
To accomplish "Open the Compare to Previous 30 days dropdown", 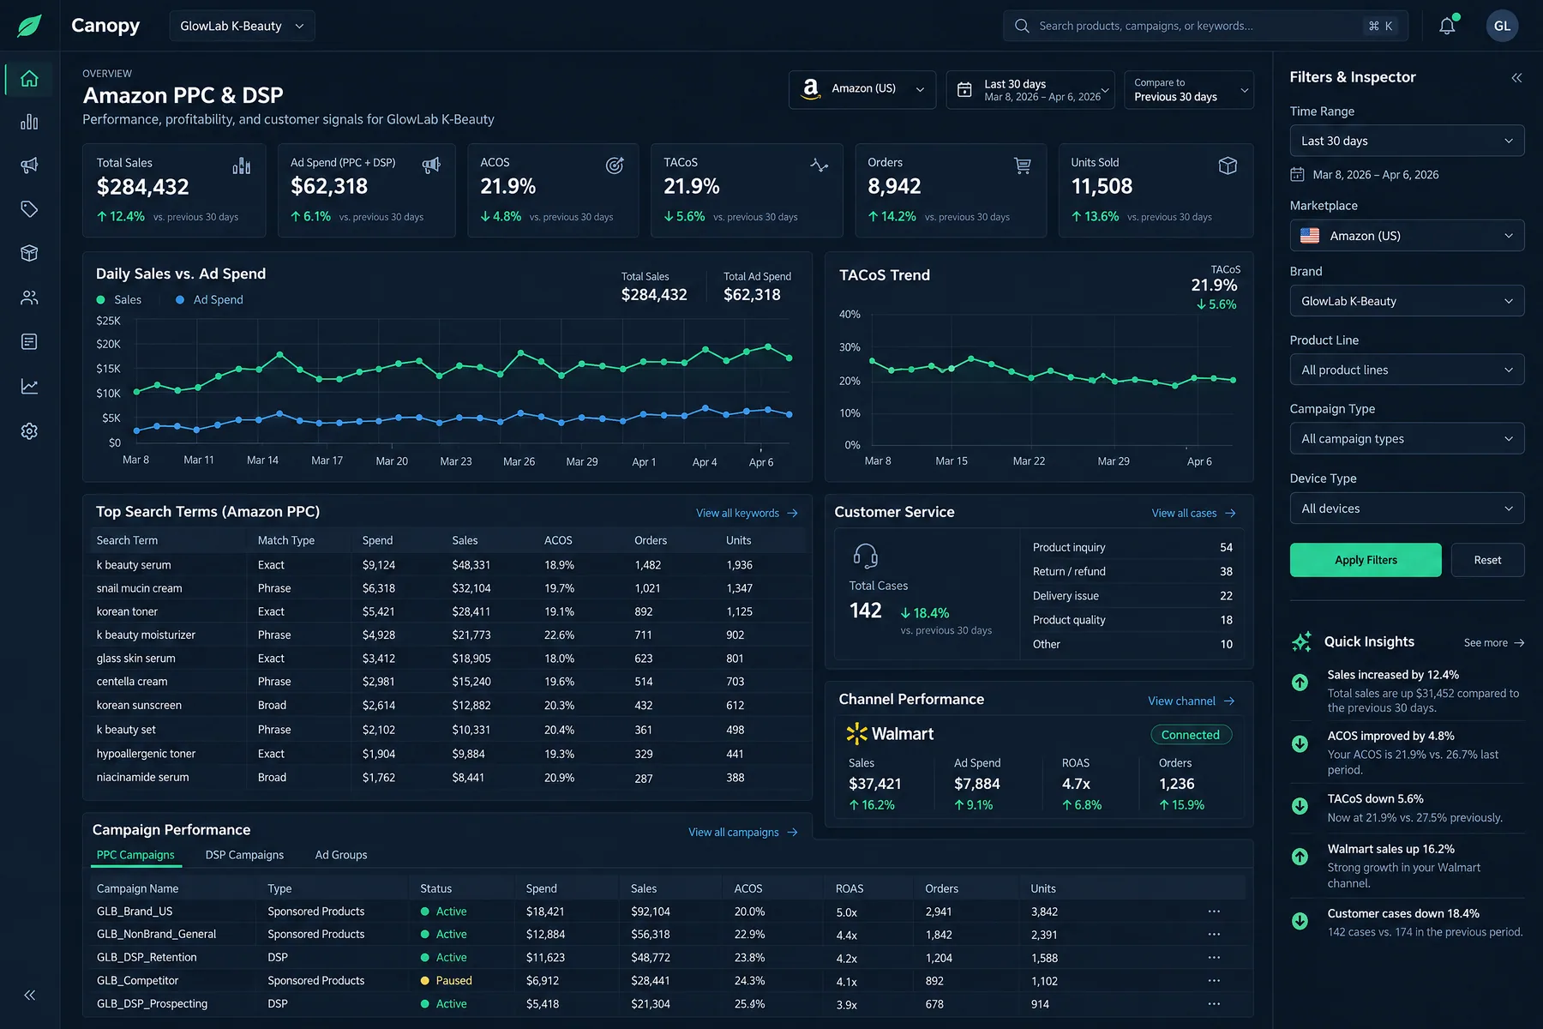I will (1189, 89).
